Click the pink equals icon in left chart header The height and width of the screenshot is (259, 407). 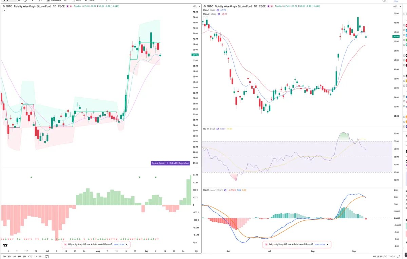click(71, 6)
